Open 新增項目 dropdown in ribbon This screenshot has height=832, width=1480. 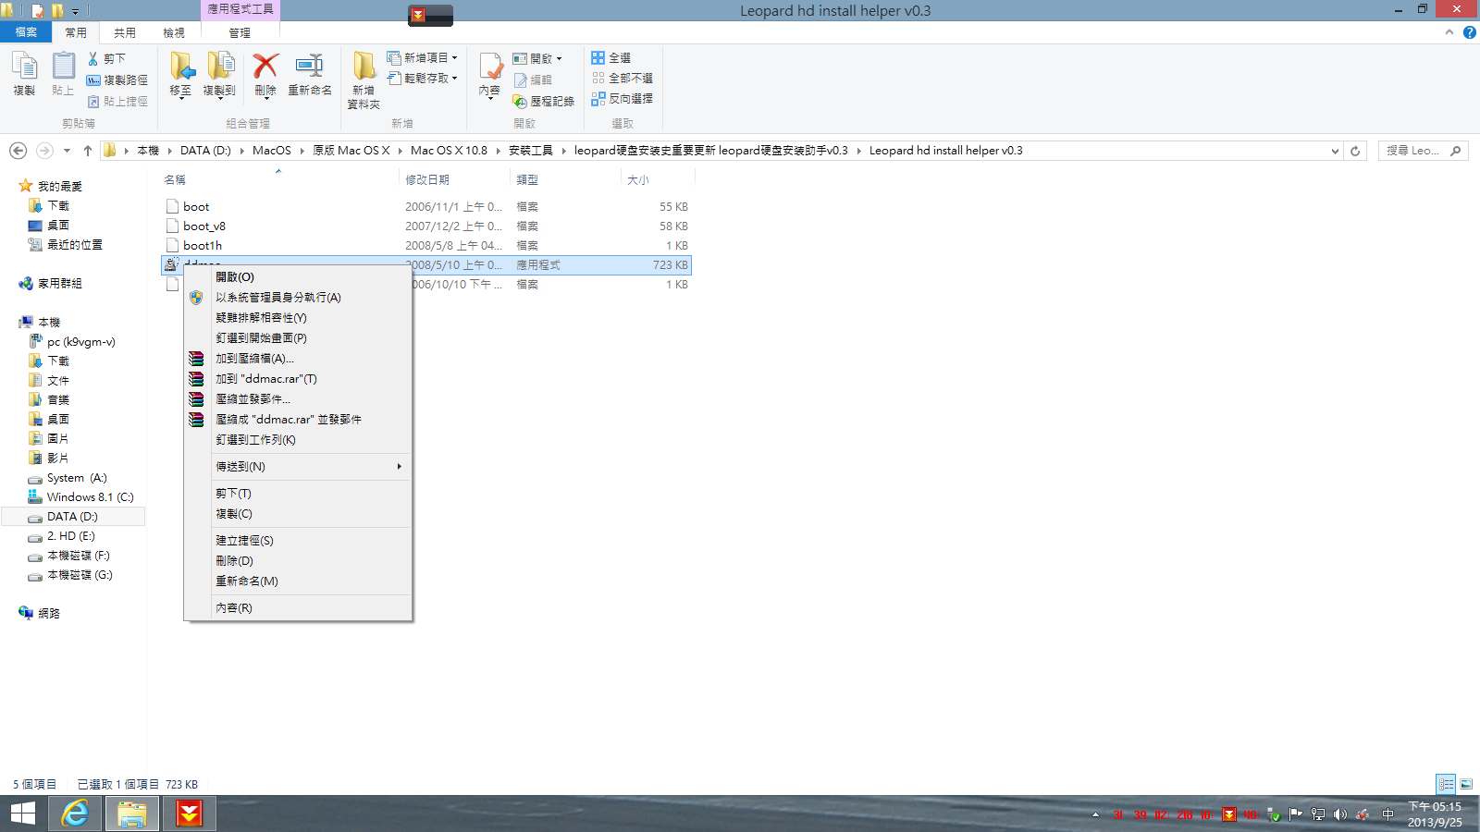422,57
